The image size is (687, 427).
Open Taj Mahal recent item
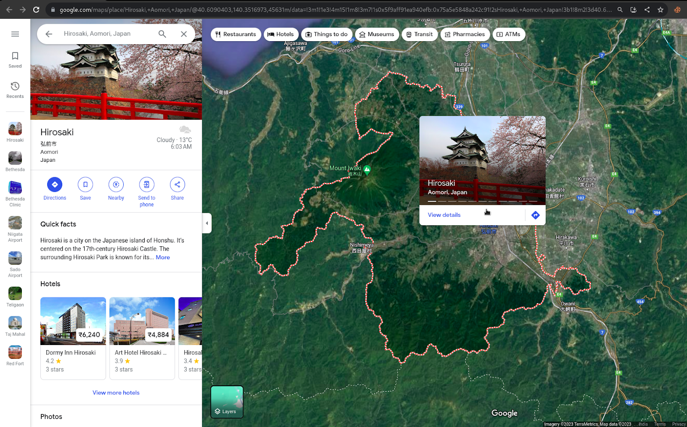click(x=15, y=326)
